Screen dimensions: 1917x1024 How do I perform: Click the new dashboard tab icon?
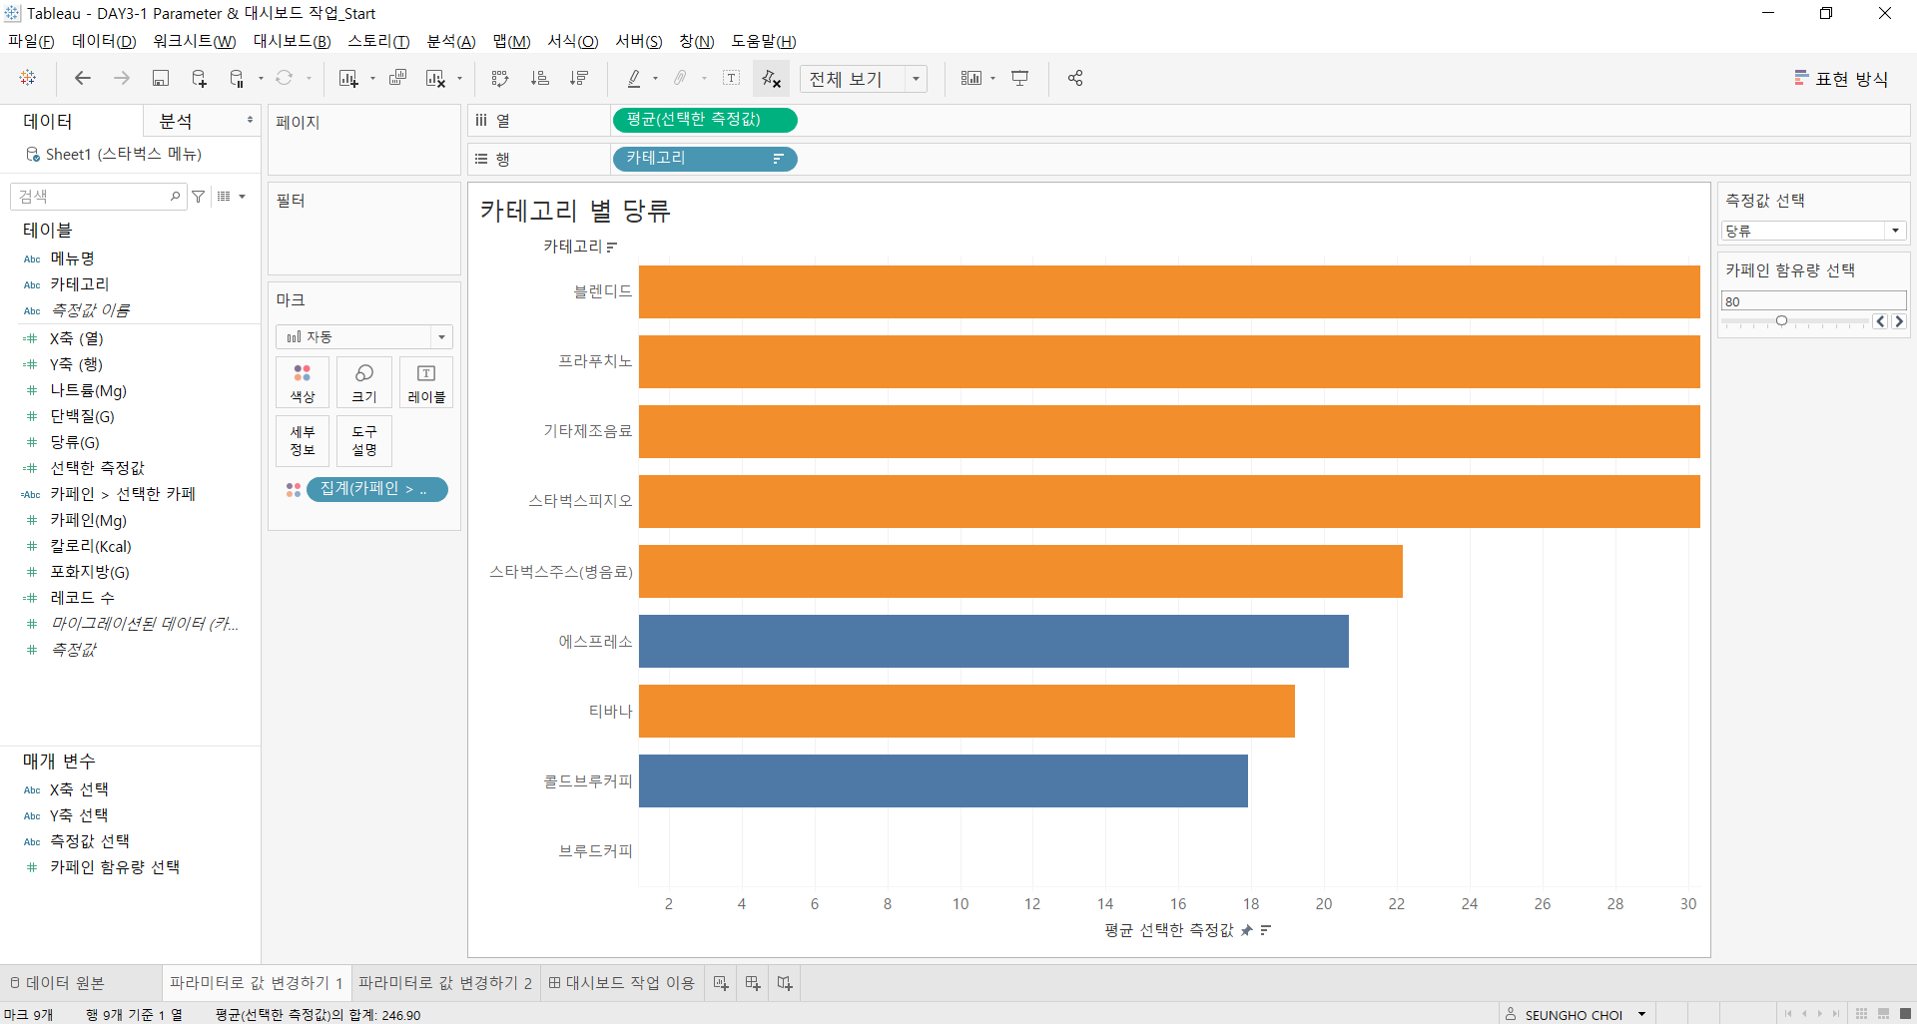point(753,983)
